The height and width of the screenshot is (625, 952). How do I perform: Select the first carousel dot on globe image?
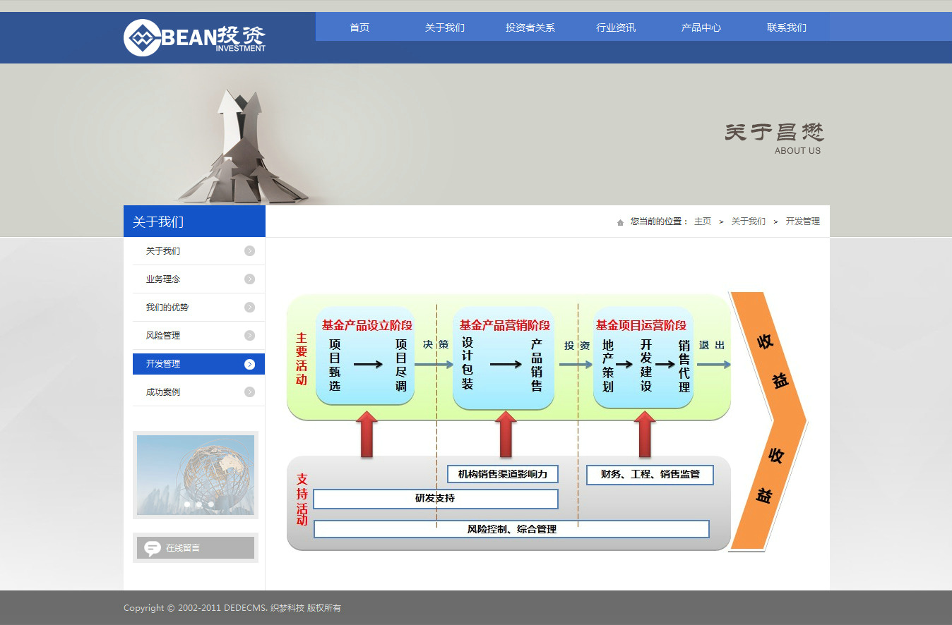click(187, 504)
